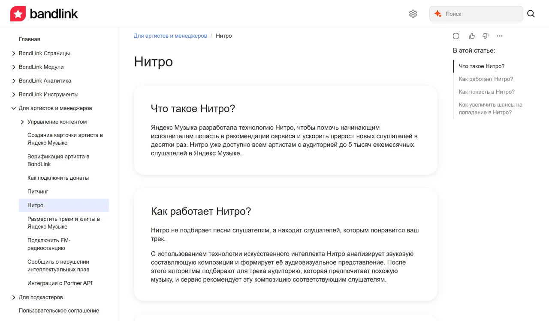Expand BandLink Аналитика section

tap(14, 81)
